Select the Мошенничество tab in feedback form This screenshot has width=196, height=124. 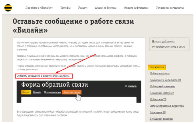52,92
